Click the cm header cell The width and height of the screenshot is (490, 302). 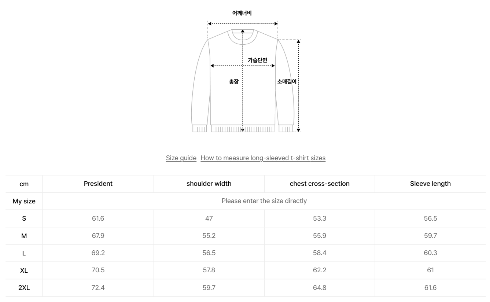[24, 184]
